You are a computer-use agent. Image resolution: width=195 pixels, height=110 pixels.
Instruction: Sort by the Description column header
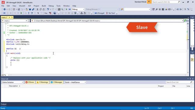[x=13, y=86]
